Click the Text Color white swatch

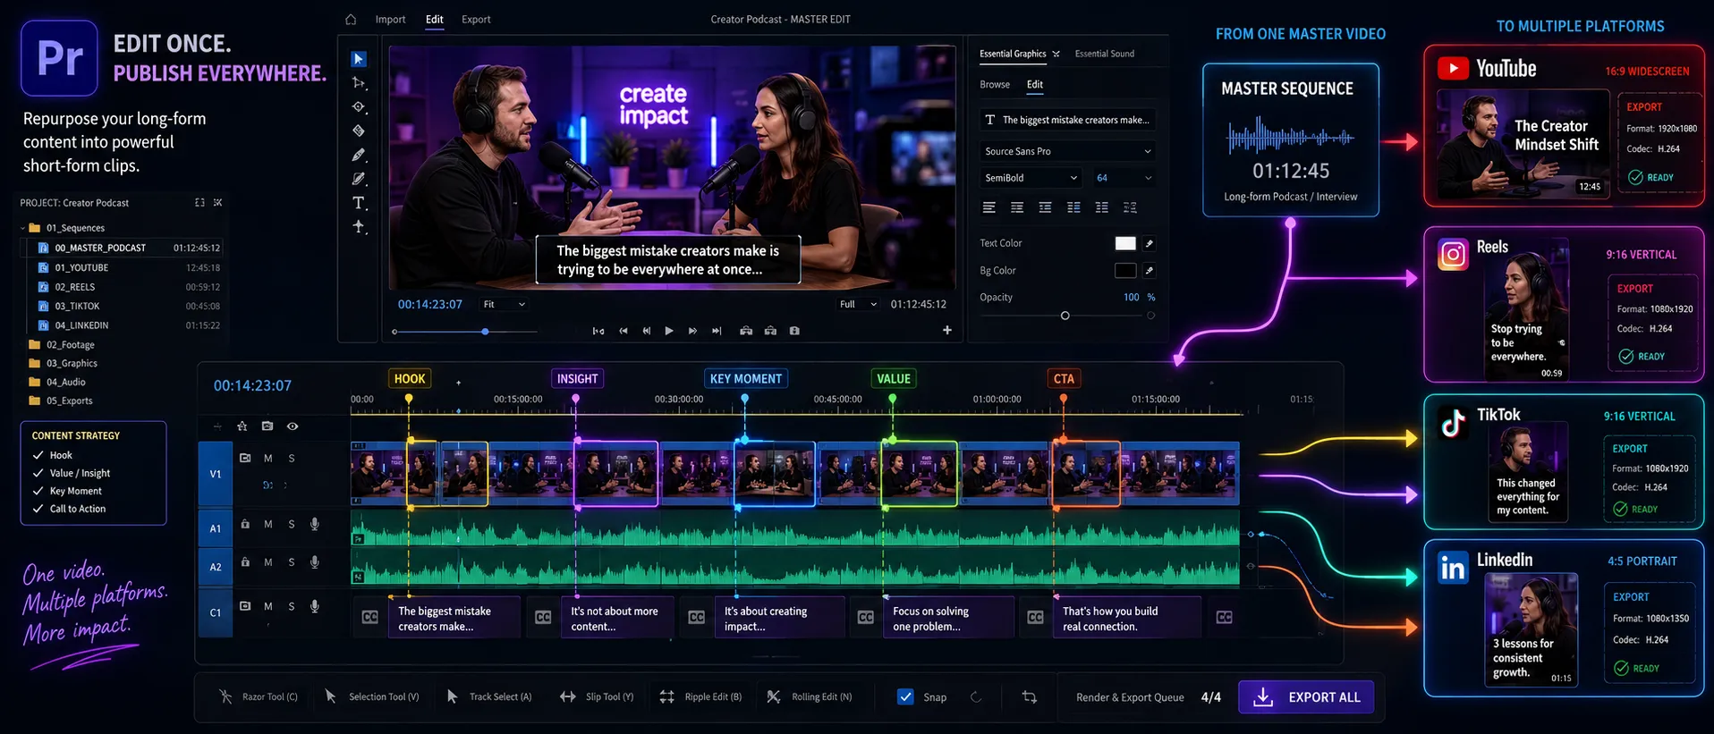1125,243
